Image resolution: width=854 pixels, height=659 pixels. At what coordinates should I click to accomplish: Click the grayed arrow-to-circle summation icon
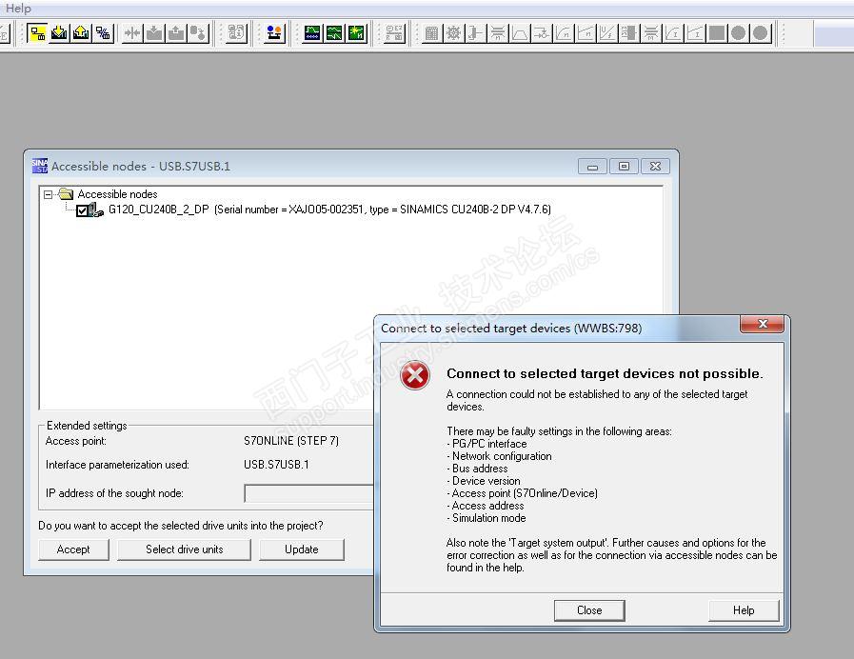point(542,33)
